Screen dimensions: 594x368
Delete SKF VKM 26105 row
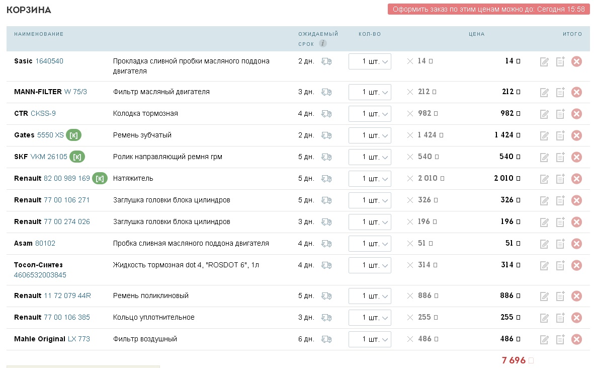coord(576,157)
